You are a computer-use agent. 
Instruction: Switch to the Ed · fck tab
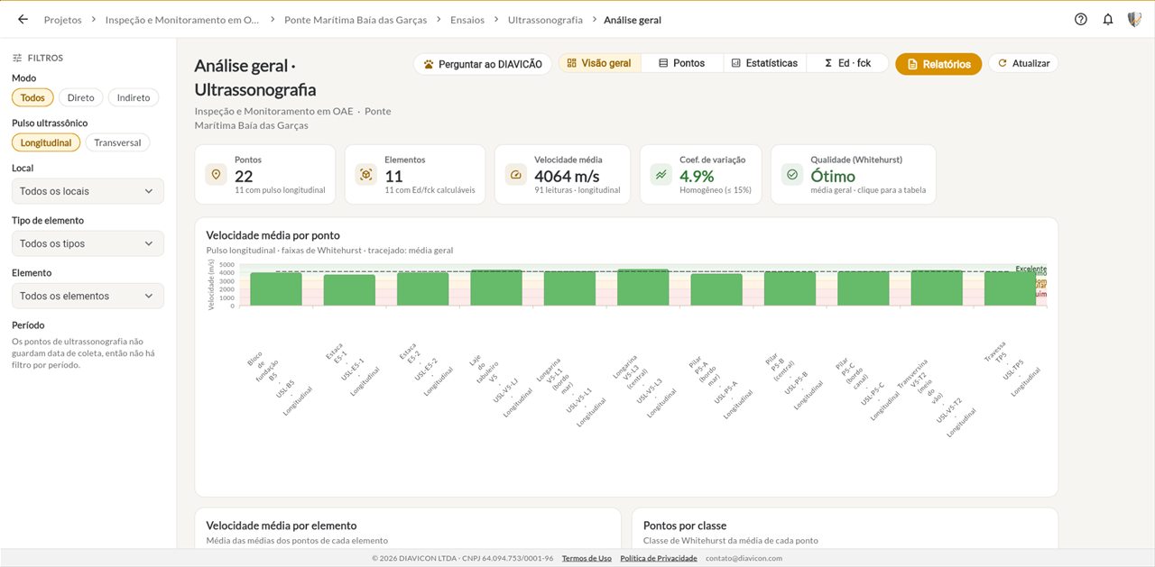[x=847, y=63]
